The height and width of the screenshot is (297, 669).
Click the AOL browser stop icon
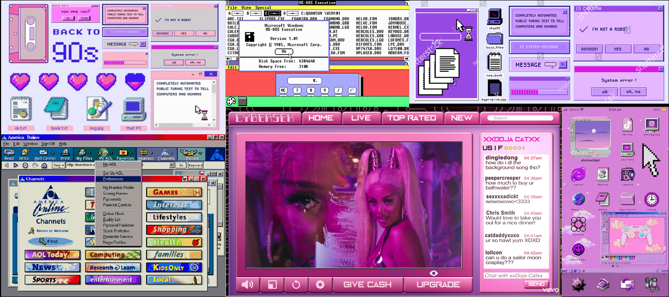pos(25,165)
